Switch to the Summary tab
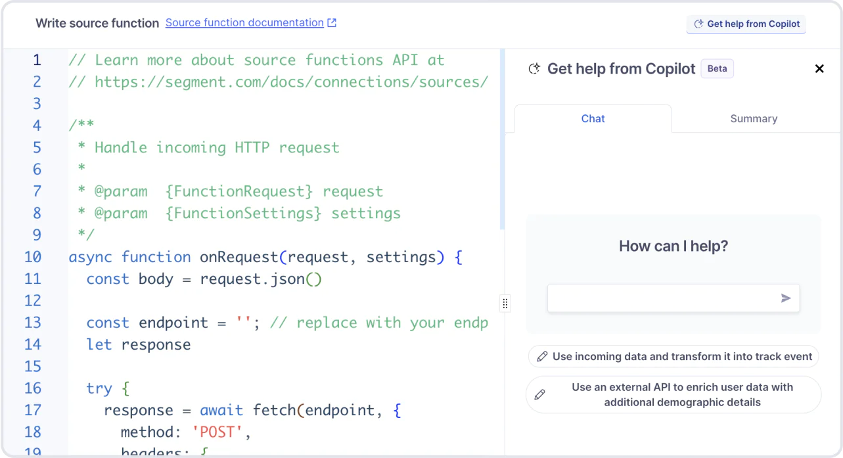 point(754,118)
